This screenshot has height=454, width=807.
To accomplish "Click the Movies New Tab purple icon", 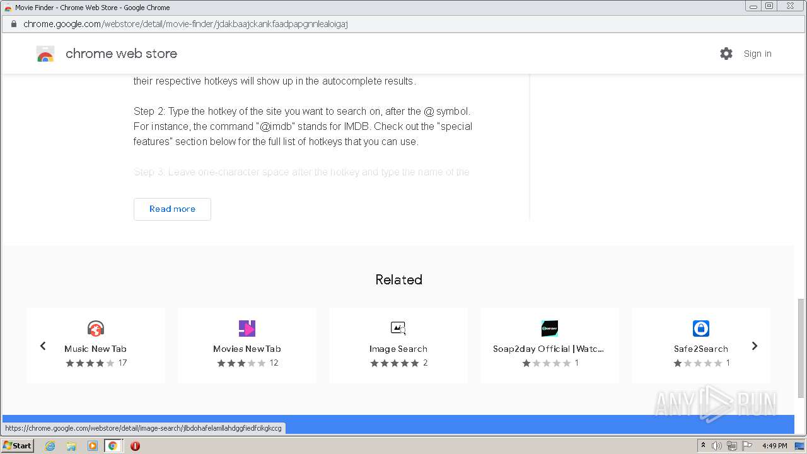I will point(247,329).
